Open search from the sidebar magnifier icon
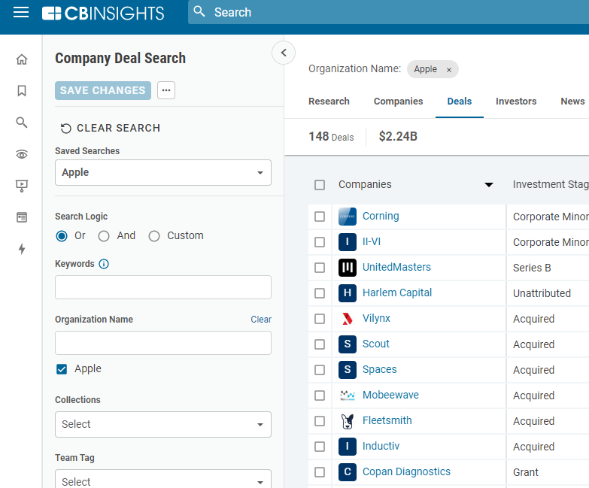The height and width of the screenshot is (488, 589). coord(22,123)
